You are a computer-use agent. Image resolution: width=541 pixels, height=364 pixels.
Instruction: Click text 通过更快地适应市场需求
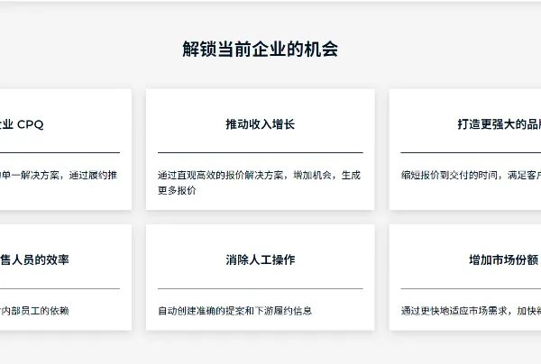click(x=454, y=311)
